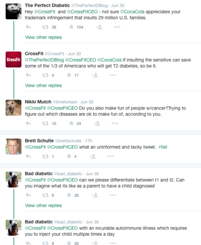Expand View other replies under Bad diabetic
The width and height of the screenshot is (201, 245).
point(43,205)
